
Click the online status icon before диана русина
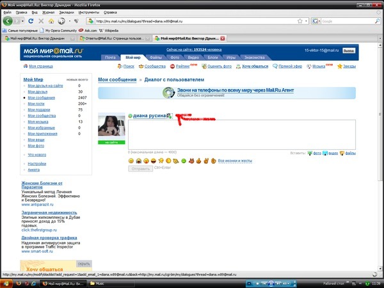[131, 116]
